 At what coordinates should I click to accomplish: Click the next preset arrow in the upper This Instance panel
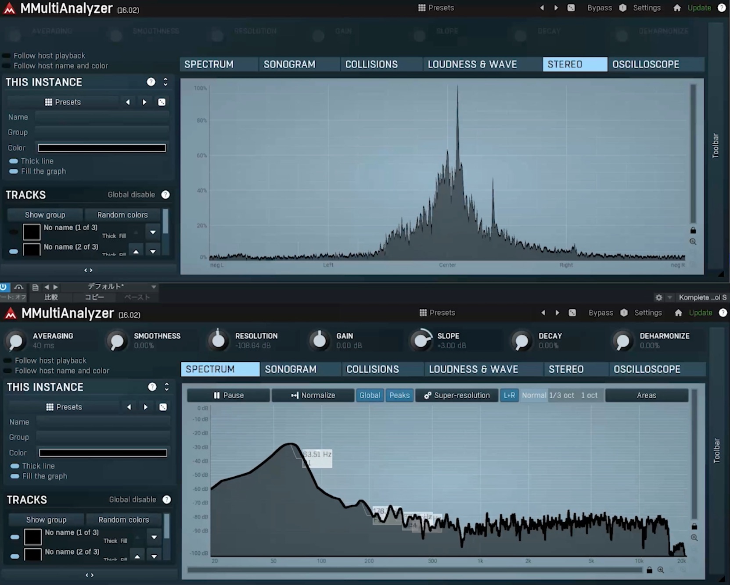point(144,102)
